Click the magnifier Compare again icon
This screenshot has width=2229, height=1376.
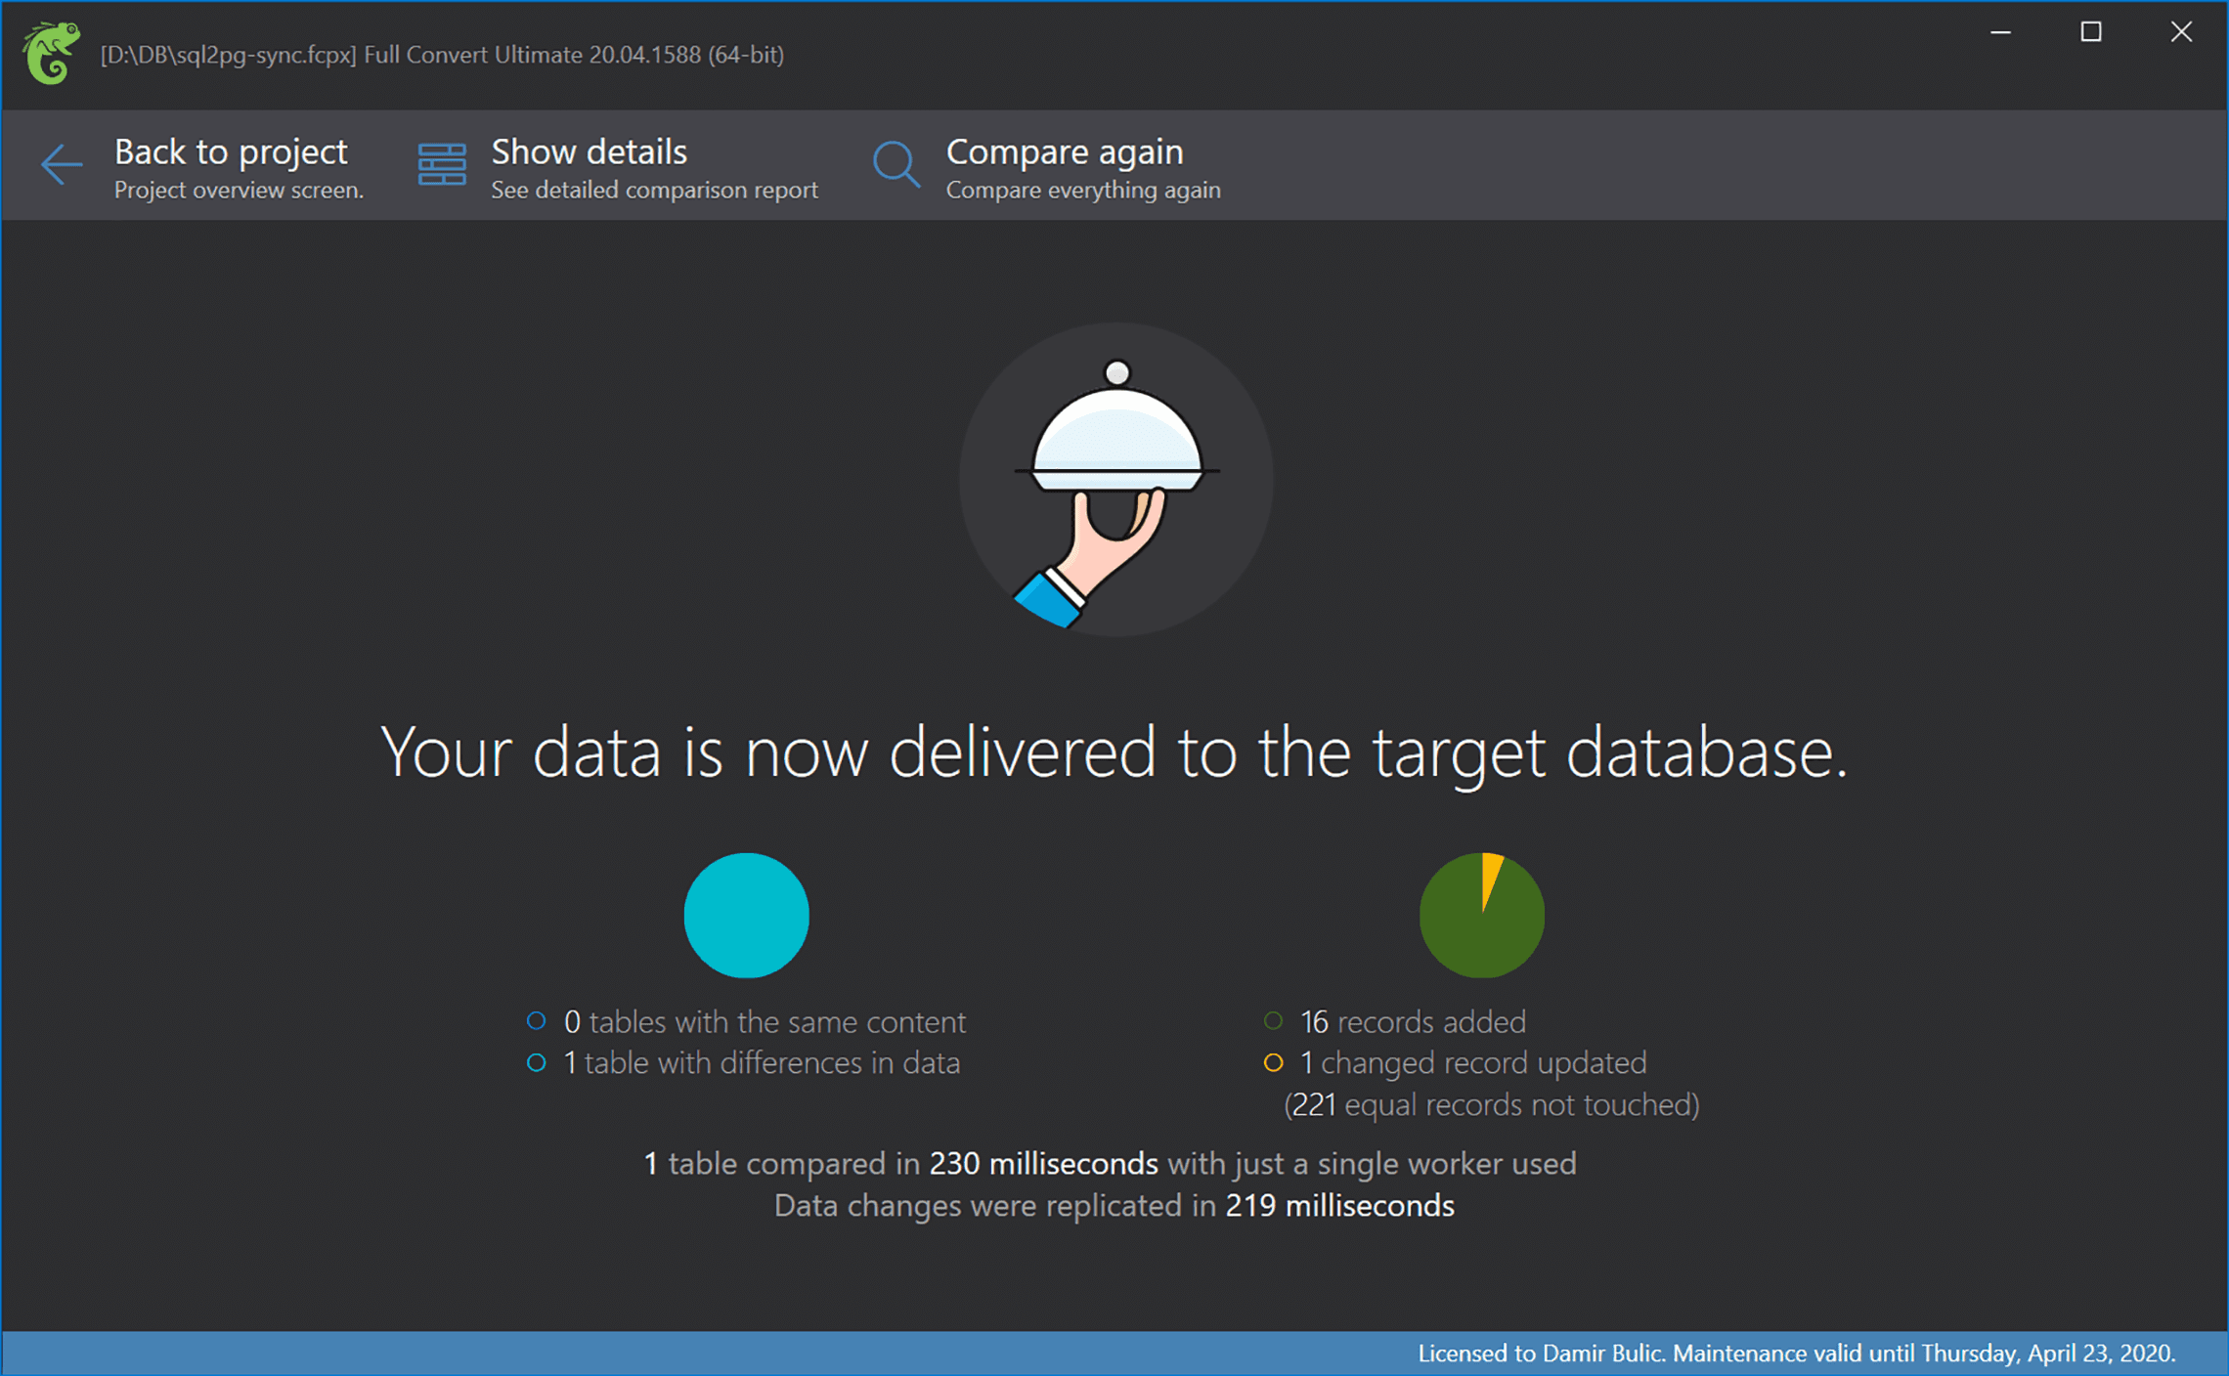coord(896,164)
